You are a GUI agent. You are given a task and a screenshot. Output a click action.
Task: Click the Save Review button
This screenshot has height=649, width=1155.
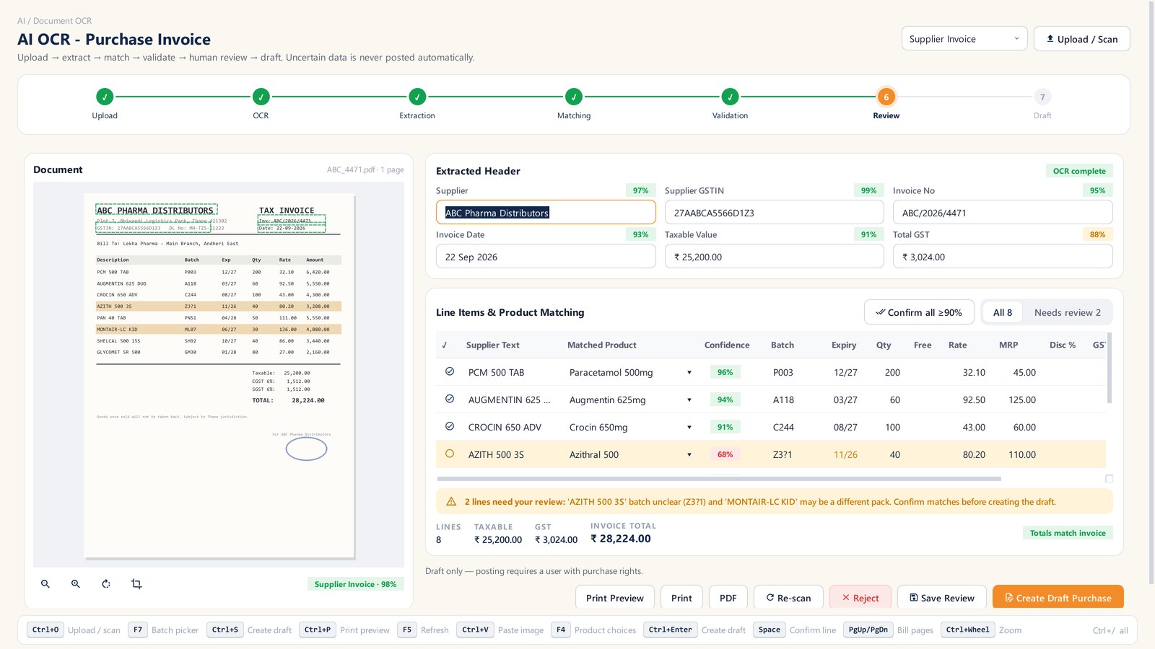click(941, 598)
